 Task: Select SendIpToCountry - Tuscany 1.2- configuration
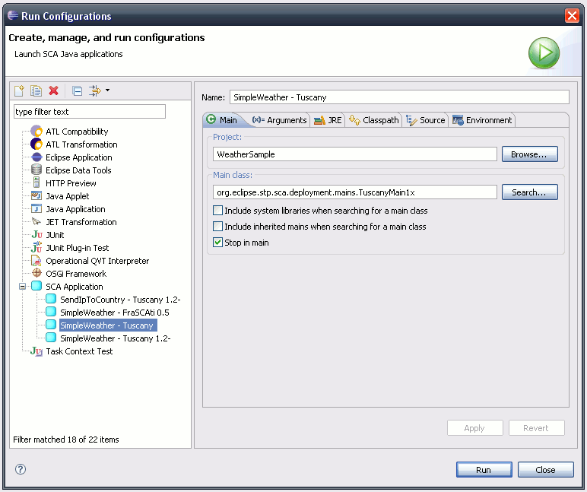point(121,299)
